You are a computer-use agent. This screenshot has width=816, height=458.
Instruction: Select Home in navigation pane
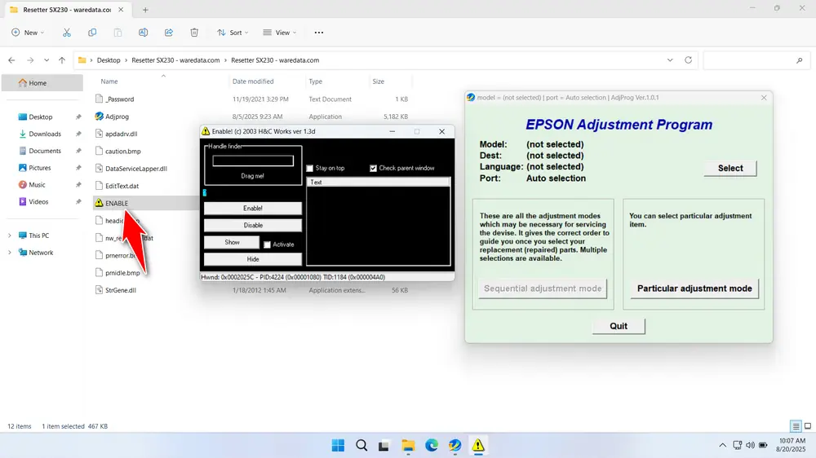pyautogui.click(x=42, y=82)
